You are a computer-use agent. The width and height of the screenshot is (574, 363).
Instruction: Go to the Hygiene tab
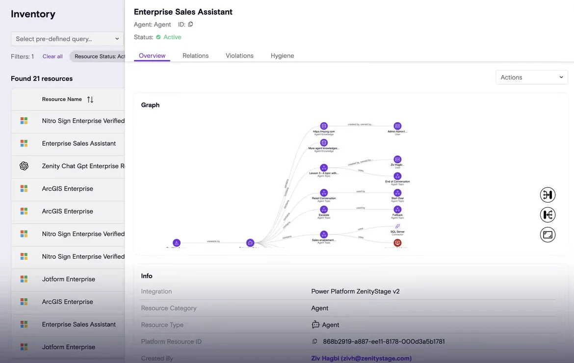282,55
